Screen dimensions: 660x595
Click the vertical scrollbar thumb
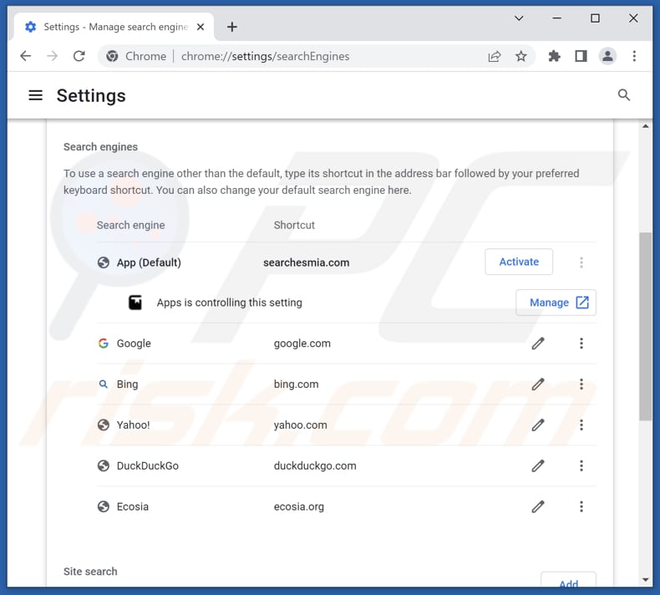pyautogui.click(x=645, y=327)
